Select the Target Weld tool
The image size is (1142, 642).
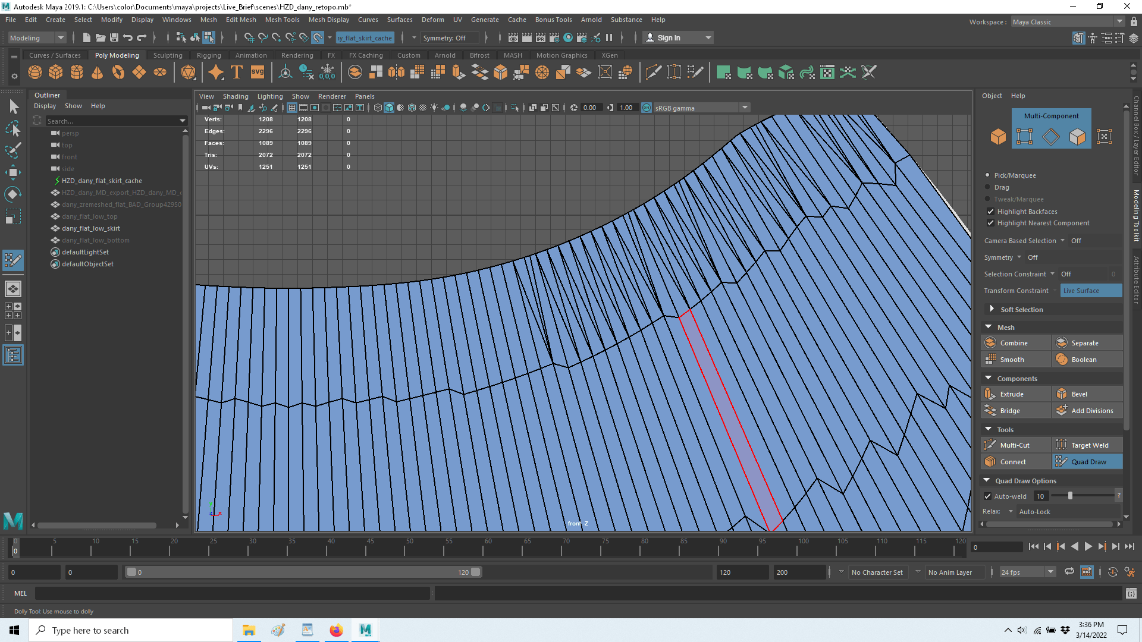1089,445
